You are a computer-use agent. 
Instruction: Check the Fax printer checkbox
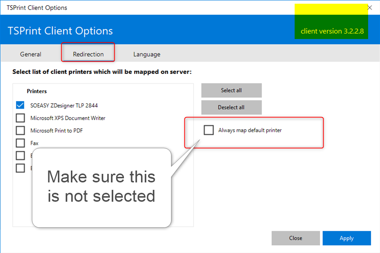[x=20, y=143]
